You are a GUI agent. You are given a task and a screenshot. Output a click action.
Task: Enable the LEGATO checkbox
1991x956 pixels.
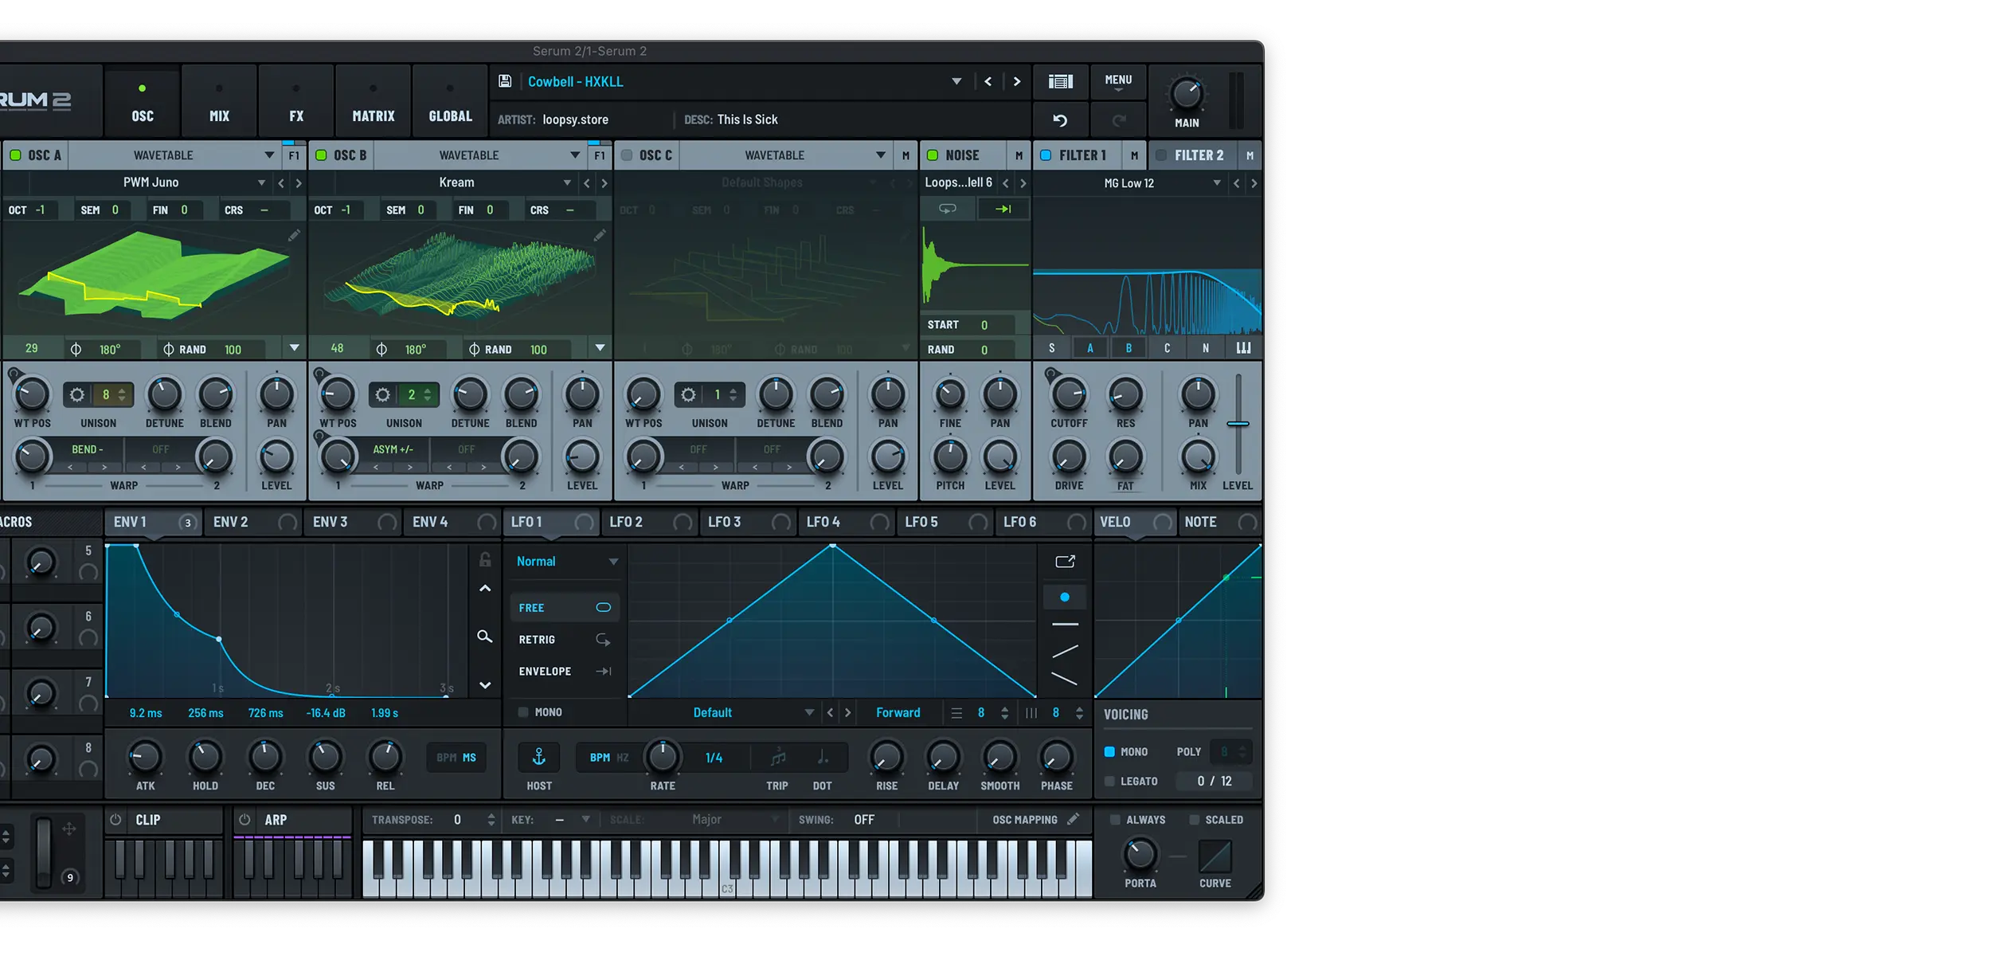[x=1109, y=782]
